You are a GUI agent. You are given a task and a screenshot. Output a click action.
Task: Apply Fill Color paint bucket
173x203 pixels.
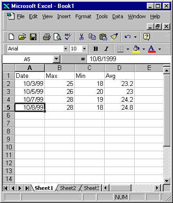[x=136, y=49]
